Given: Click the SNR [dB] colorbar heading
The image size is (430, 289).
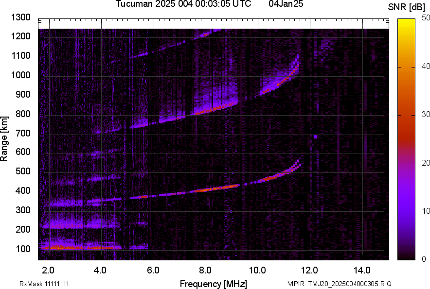Looking at the screenshot, I should 406,7.
